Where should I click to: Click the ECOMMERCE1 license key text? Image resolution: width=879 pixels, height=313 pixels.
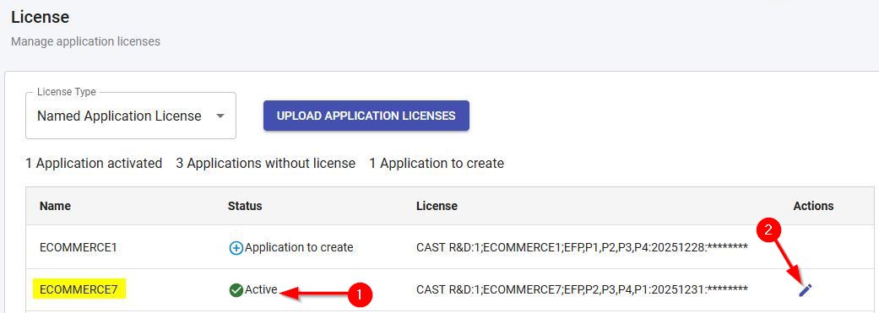582,247
